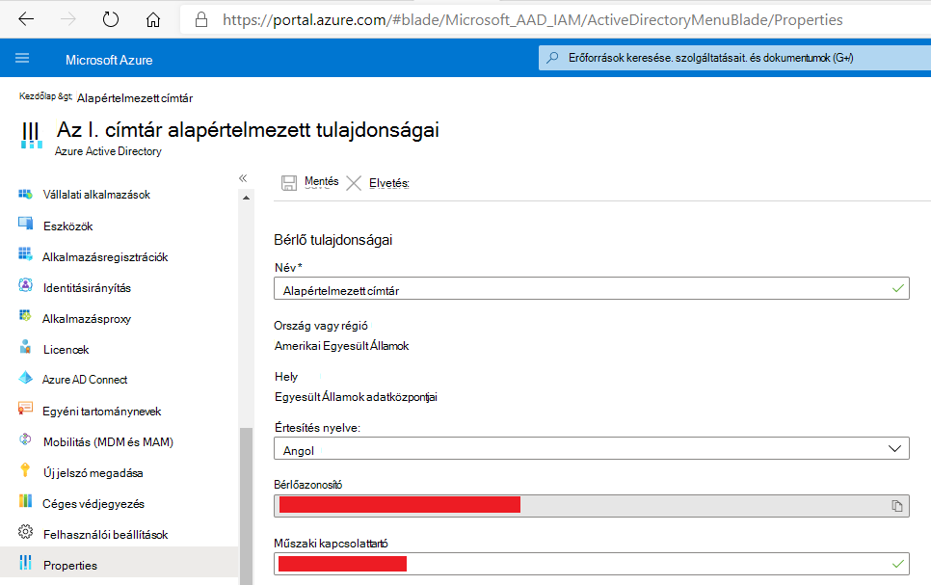931x585 pixels.
Task: Click the Amerikai Egyesült Államok text
Action: [341, 346]
